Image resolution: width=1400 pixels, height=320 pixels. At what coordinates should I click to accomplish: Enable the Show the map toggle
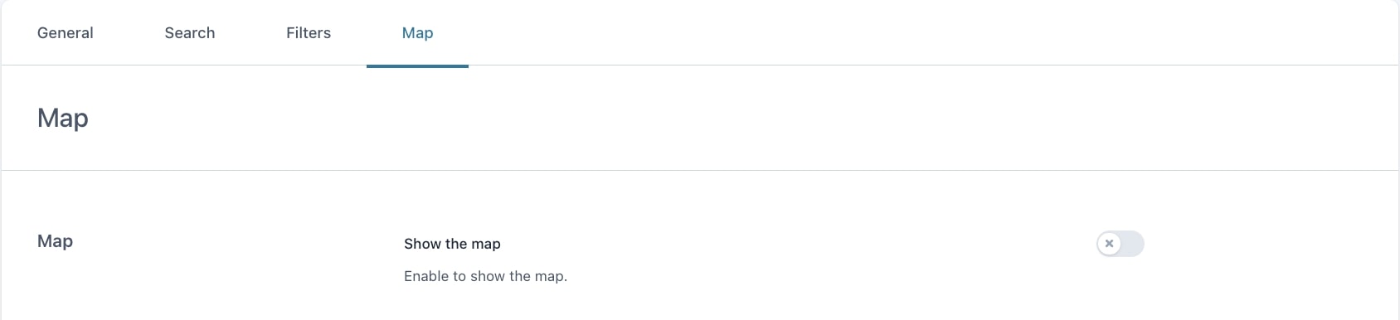[x=1120, y=244]
